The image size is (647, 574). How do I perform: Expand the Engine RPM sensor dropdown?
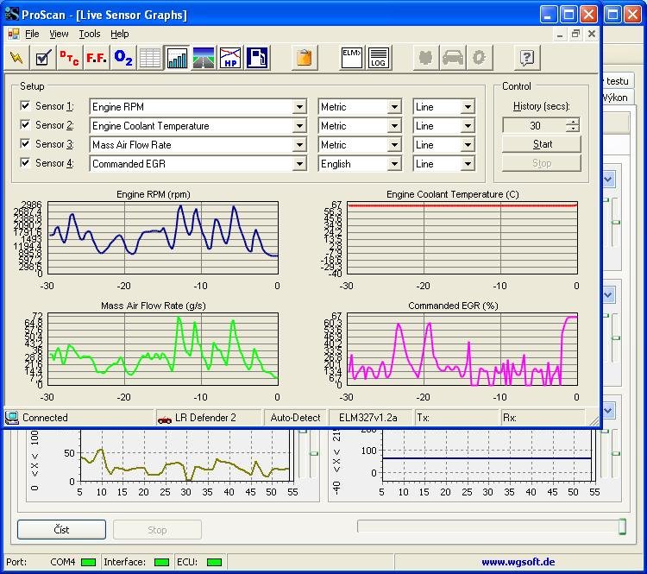pos(299,107)
